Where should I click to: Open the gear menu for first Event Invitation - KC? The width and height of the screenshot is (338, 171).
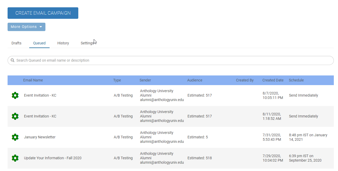15,95
